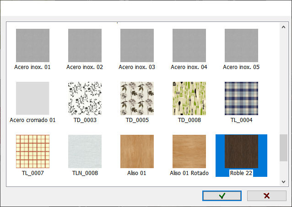Select the Aliso 01 wood texture
The image size is (292, 207).
(137, 151)
